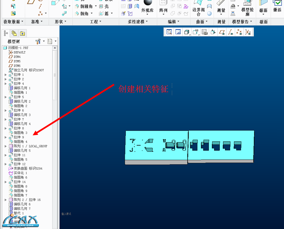Click the Repaint view icon
This screenshot has height=229, width=284.
178,32
